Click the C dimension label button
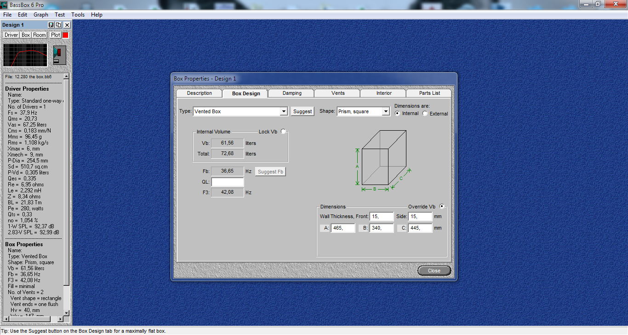Image resolution: width=628 pixels, height=335 pixels. coord(402,228)
